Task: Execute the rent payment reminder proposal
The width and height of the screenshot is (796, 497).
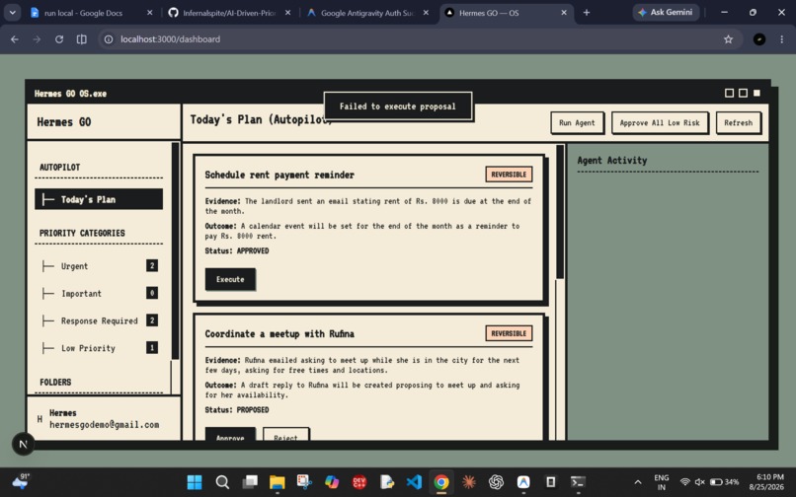Action: [x=230, y=279]
